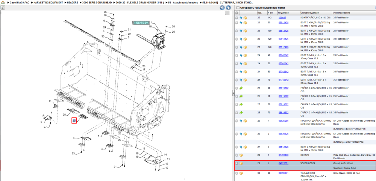This screenshot has width=376, height=181.
Task: Click the grey circle on the 87742342 row, quantity 60
Action: (237, 72)
